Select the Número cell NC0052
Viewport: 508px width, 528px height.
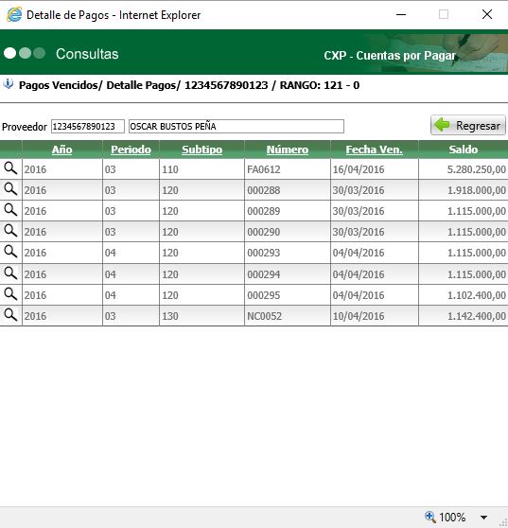[264, 316]
